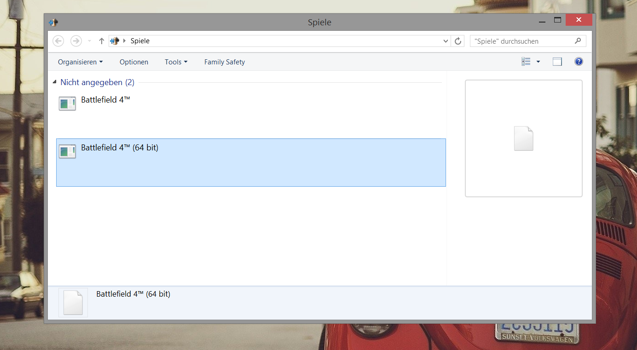Open the address bar history dropdown
Viewport: 637px width, 350px height.
tap(446, 41)
